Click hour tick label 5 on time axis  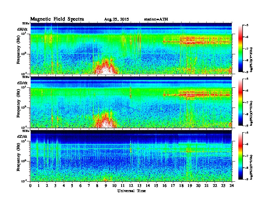click(x=72, y=186)
